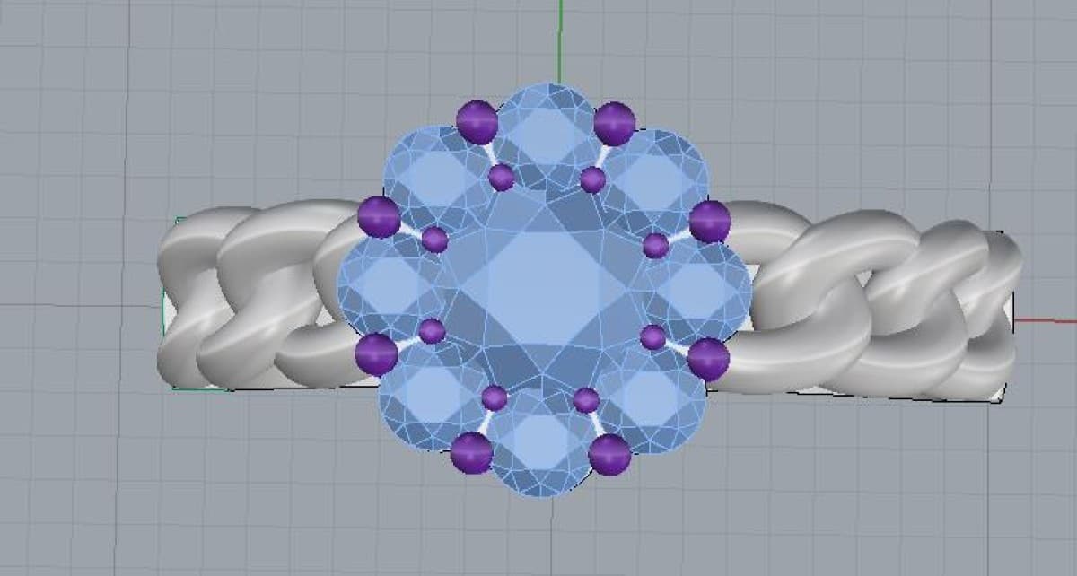Select the large purple prong at lower left beside the chain

tap(377, 354)
